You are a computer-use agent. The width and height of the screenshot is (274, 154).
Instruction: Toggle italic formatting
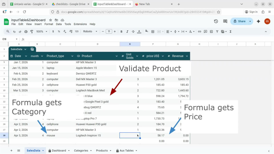click(127, 31)
